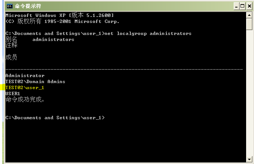Click the 命令提示符 title bar text

pyautogui.click(x=28, y=6)
